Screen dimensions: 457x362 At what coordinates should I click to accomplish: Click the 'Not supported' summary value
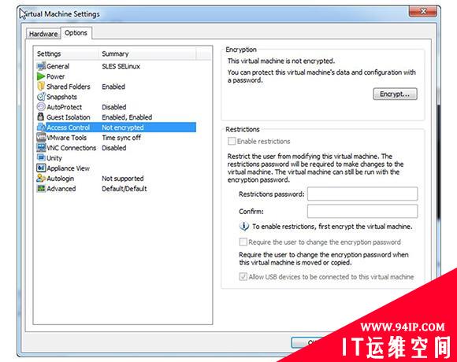(123, 179)
